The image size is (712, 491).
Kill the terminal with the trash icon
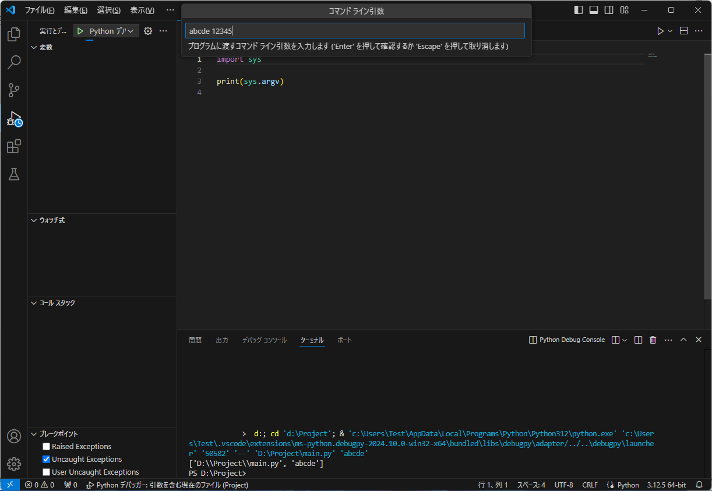[653, 340]
